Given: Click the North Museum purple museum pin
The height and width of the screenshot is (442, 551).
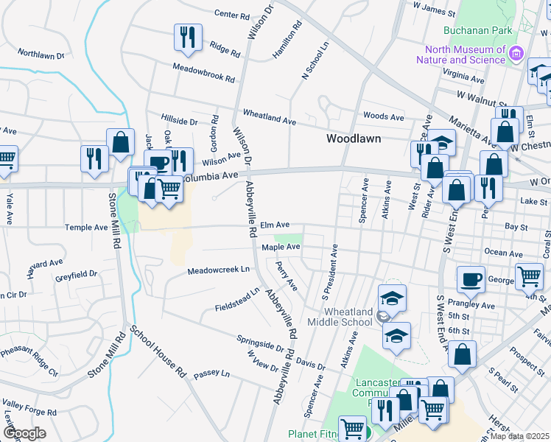Looking at the screenshot, I should [x=516, y=54].
